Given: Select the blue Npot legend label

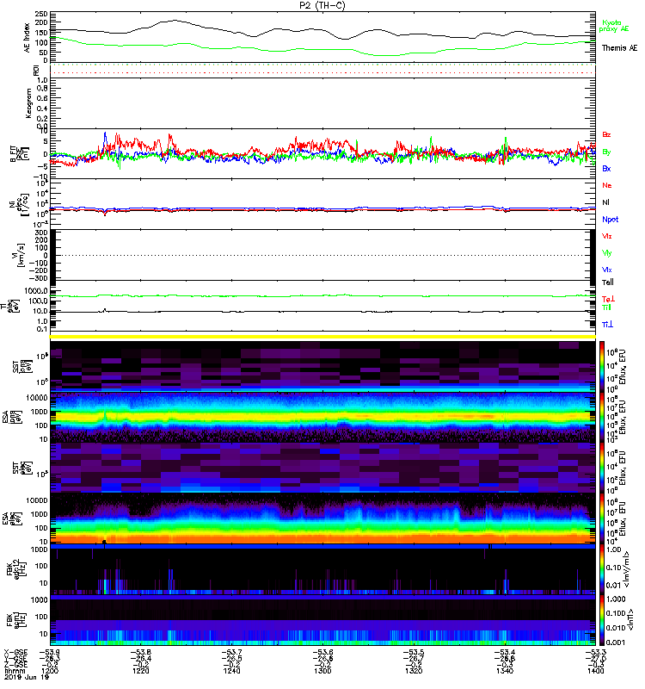Looking at the screenshot, I should click(x=610, y=220).
